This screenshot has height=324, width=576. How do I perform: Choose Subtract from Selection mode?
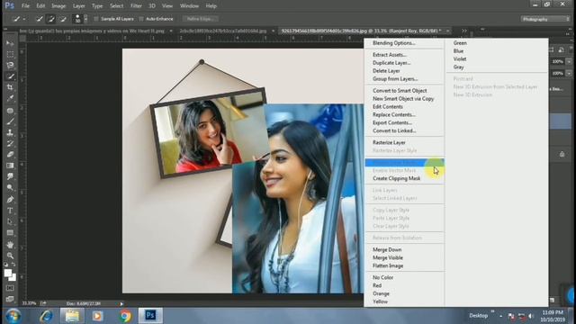[63, 19]
